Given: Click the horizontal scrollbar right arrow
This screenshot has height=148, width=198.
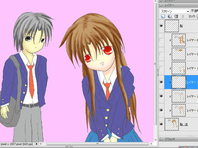Looking at the screenshot, I should coord(151,144).
